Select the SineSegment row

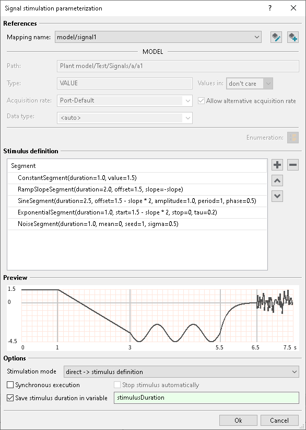click(137, 201)
